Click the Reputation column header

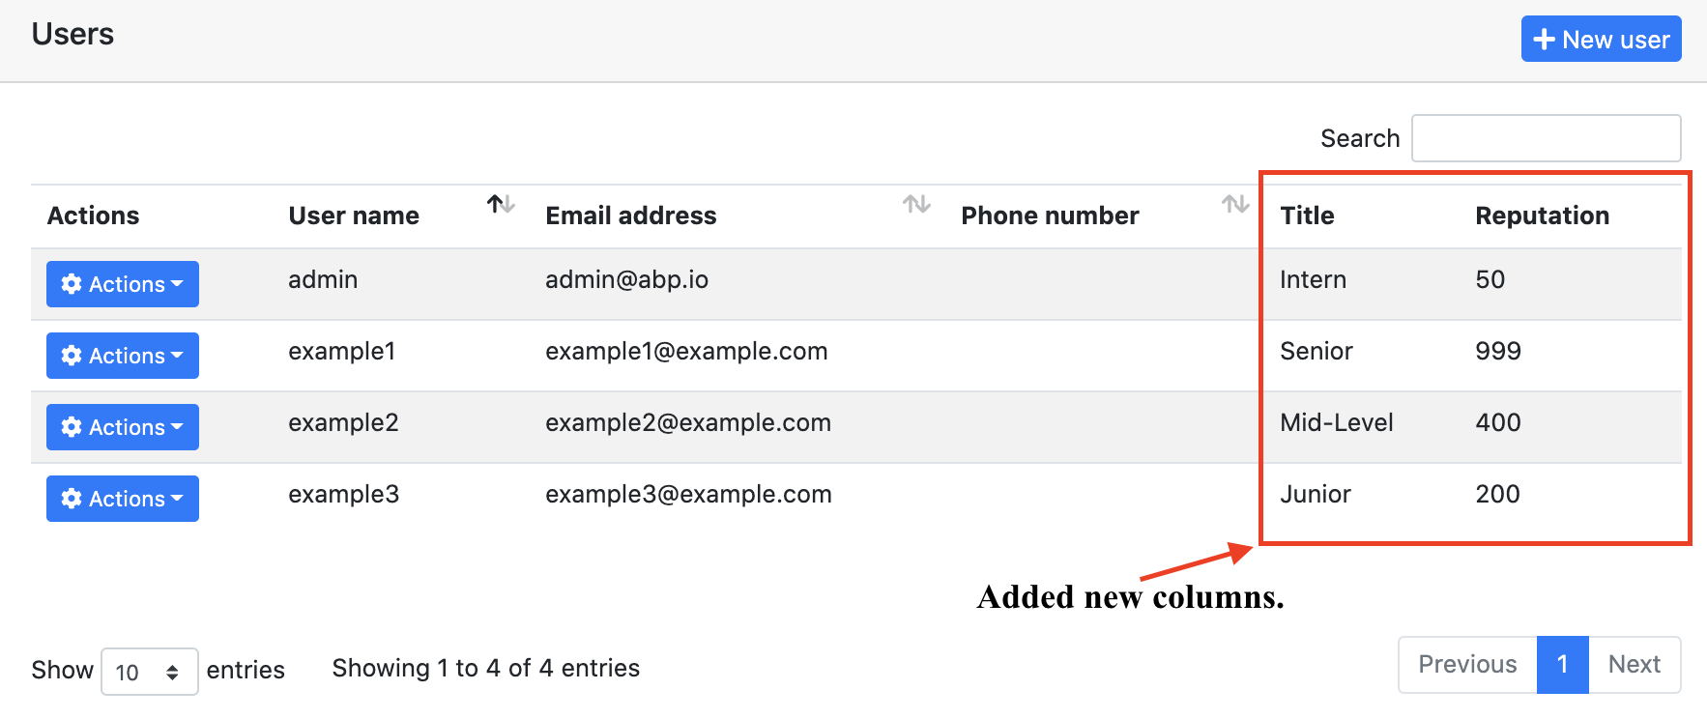point(1541,215)
